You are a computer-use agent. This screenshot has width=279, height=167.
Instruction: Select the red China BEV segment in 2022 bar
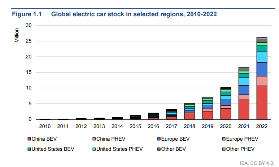pyautogui.click(x=262, y=103)
